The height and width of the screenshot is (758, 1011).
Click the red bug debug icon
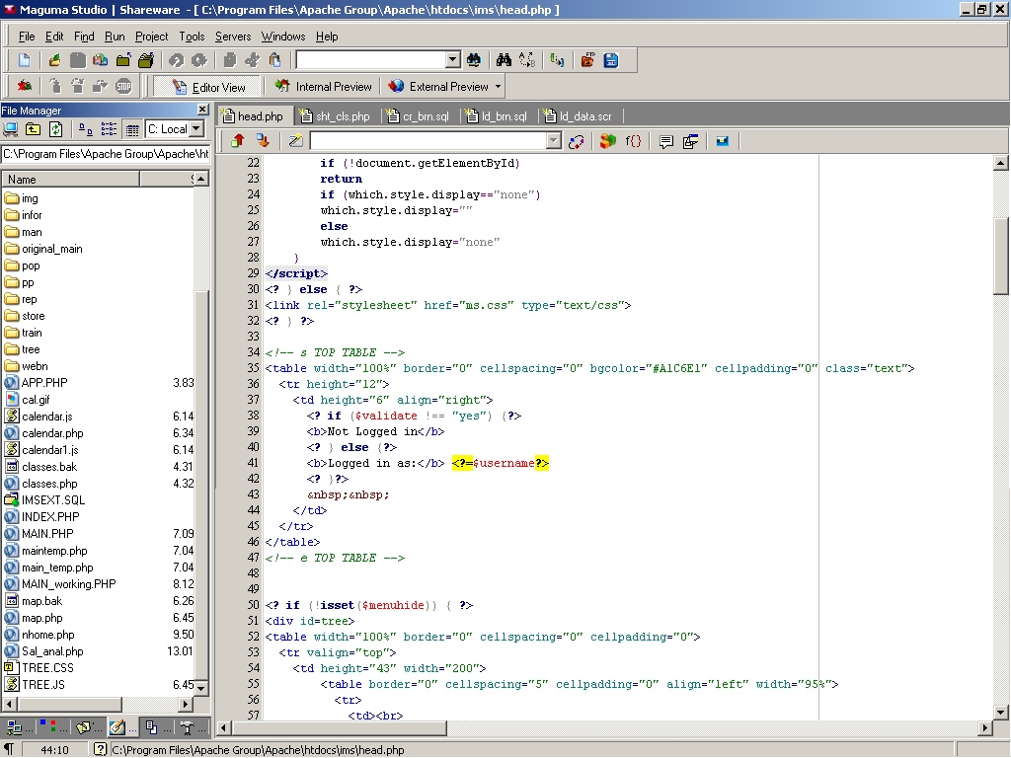click(25, 86)
